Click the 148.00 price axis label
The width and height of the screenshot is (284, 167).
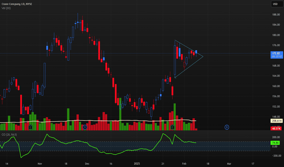[x=276, y=117]
